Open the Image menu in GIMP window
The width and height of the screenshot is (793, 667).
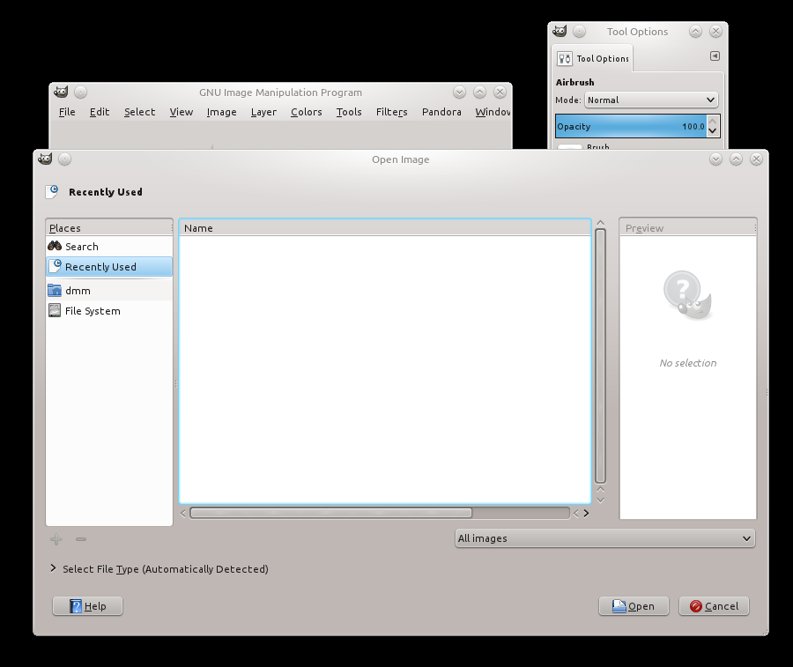(x=221, y=112)
